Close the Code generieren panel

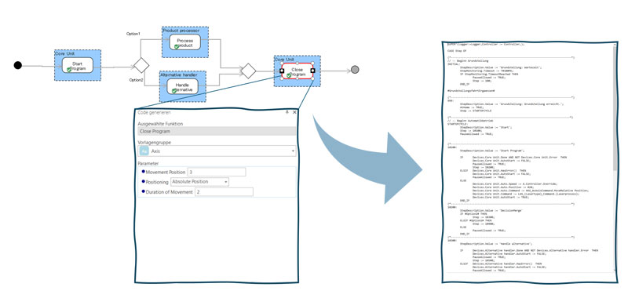click(295, 113)
